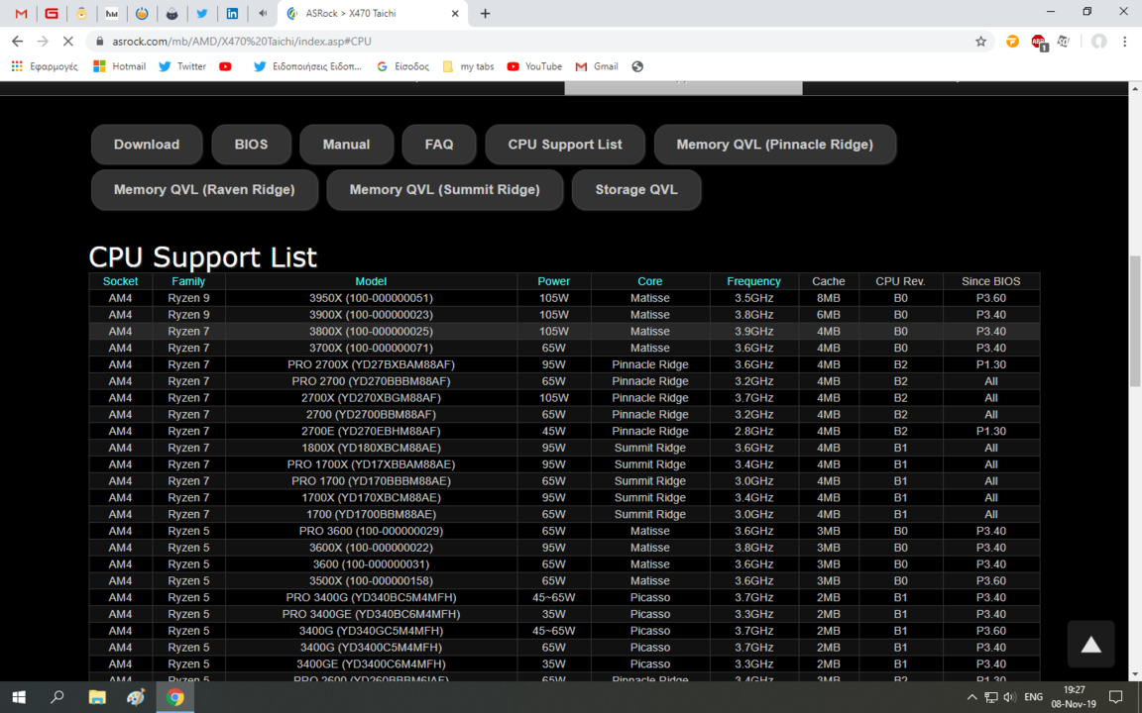Select the CPU Support List button
The height and width of the screenshot is (713, 1142).
[565, 144]
